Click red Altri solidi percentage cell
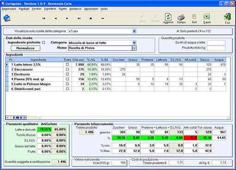Screen dimensions: 236x170 (x=191, y=138)
